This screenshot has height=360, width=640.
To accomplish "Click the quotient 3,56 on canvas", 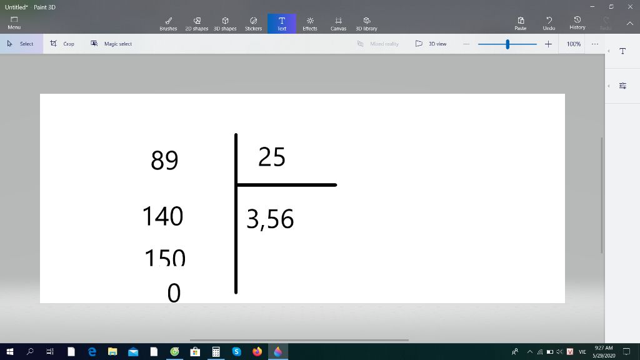I will (x=270, y=219).
